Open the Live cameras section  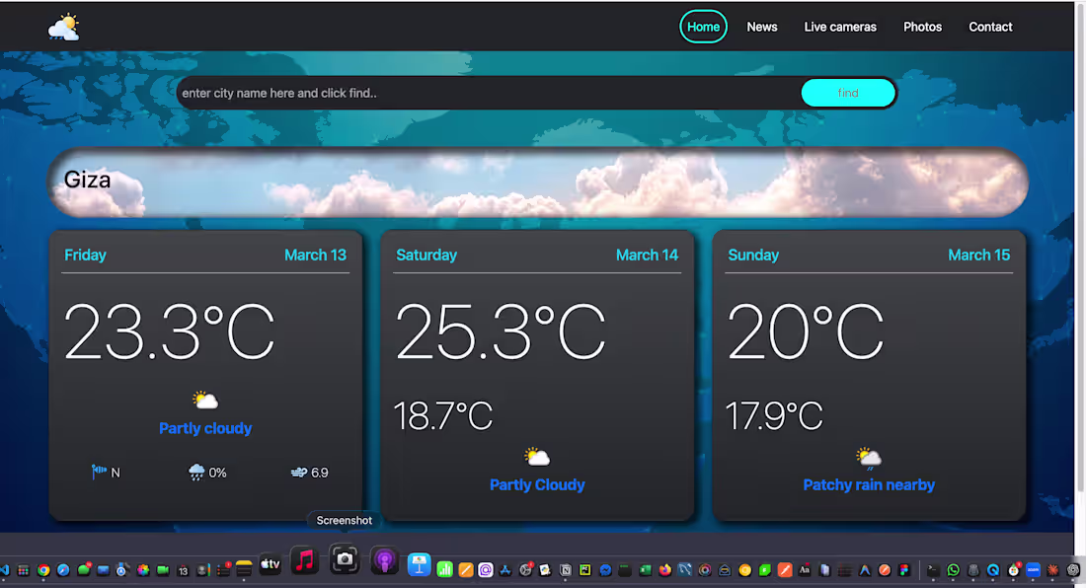840,27
